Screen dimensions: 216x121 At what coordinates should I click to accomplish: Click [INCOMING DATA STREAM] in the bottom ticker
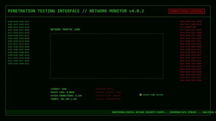[x=183, y=112]
